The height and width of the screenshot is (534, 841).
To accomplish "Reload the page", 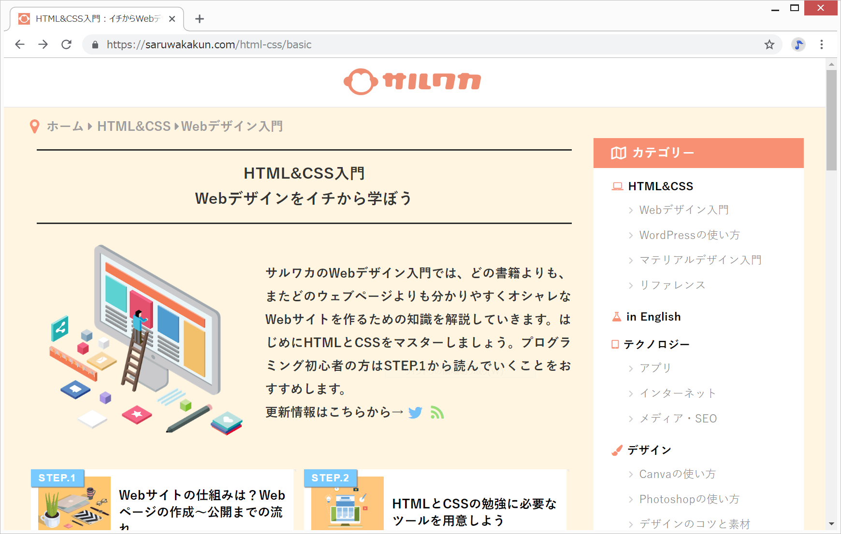I will 67,45.
